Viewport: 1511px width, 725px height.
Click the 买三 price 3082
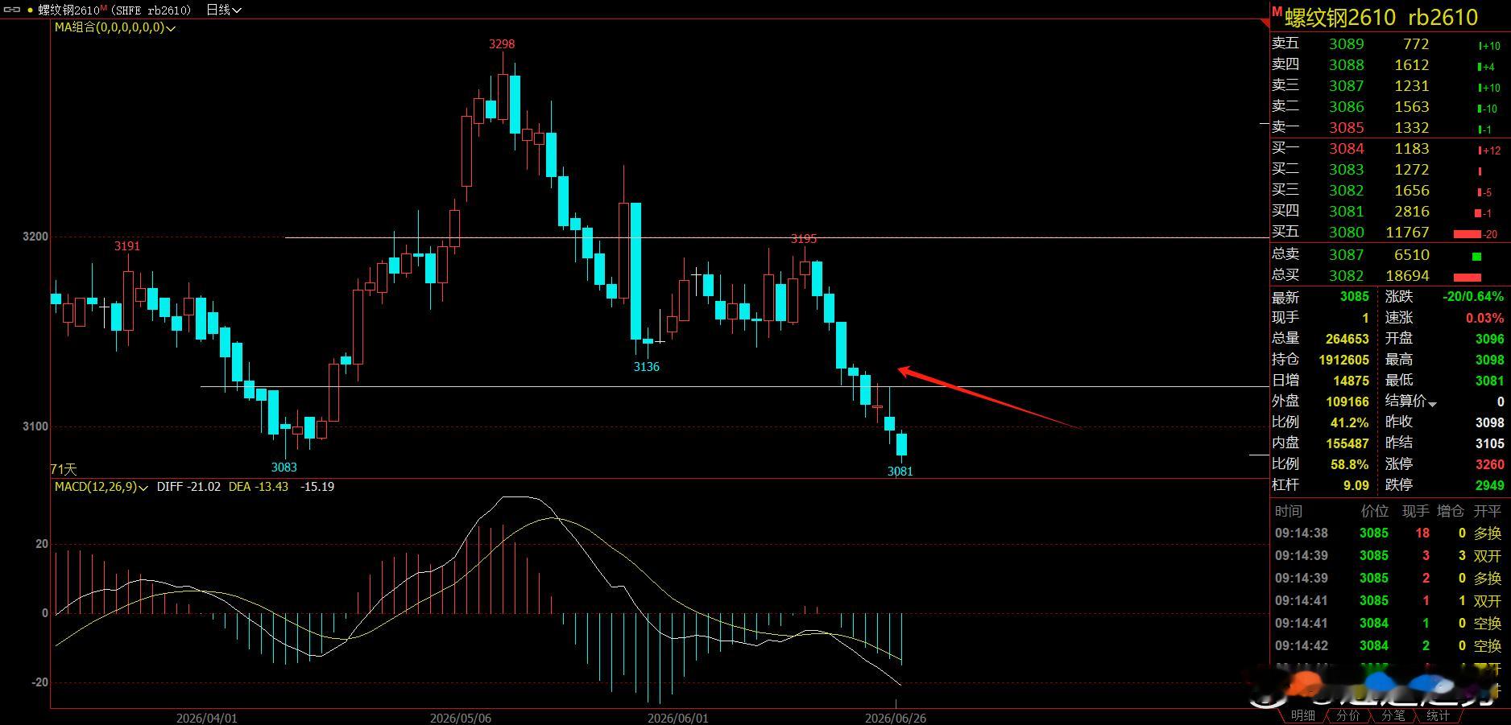1346,191
